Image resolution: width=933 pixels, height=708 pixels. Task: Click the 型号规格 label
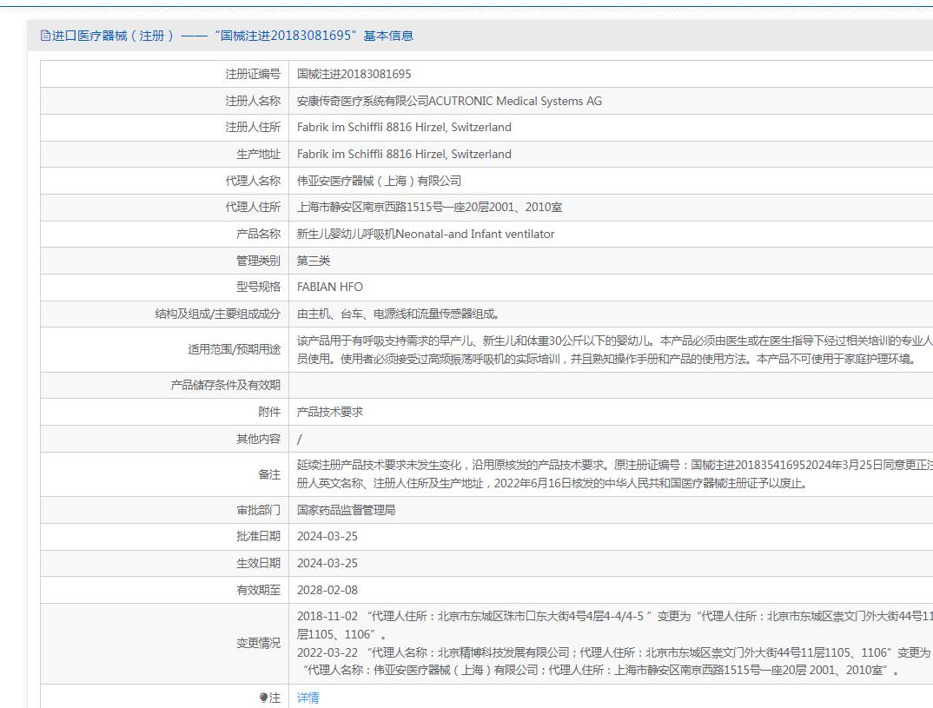point(258,287)
